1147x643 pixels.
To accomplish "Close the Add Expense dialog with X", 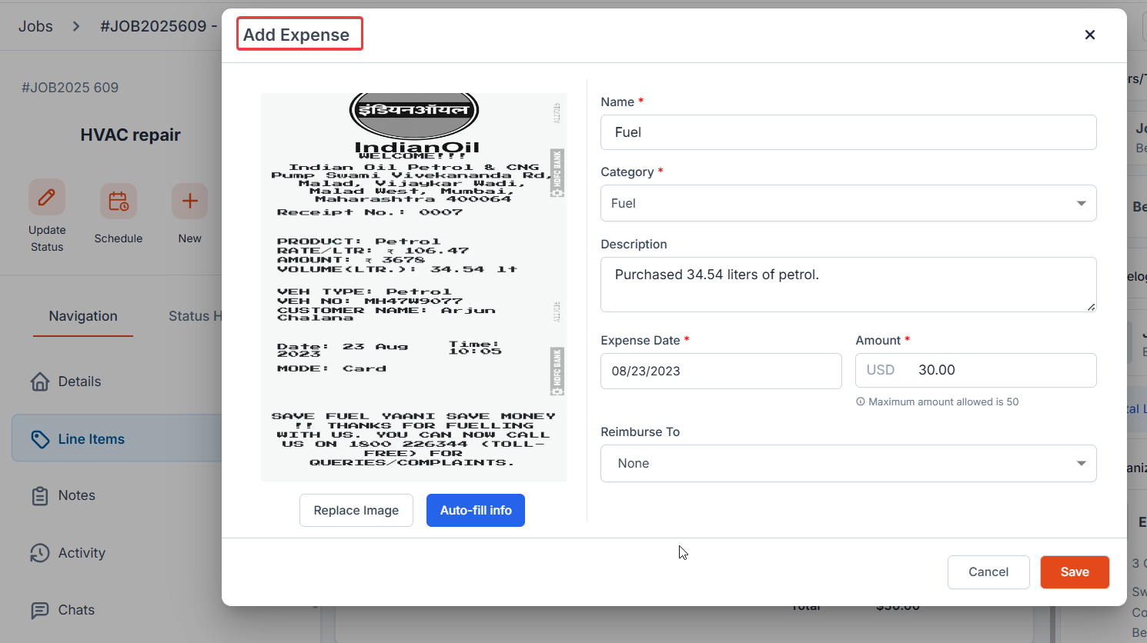I will click(x=1089, y=35).
